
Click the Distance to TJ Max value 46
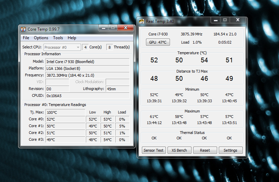(204, 78)
